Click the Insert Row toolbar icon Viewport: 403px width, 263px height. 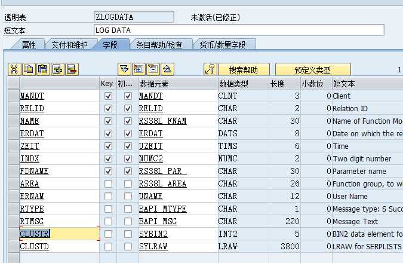[x=57, y=69]
